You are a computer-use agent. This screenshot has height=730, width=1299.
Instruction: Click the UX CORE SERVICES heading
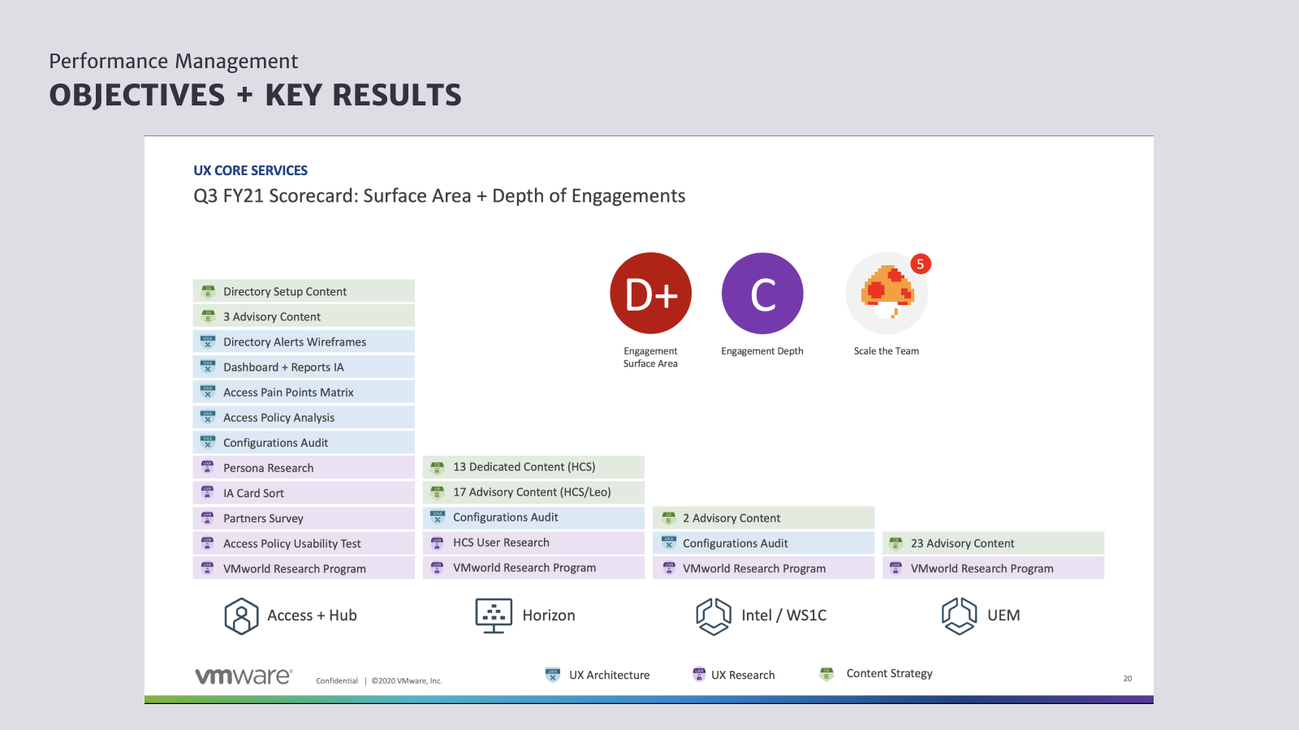[x=250, y=170]
